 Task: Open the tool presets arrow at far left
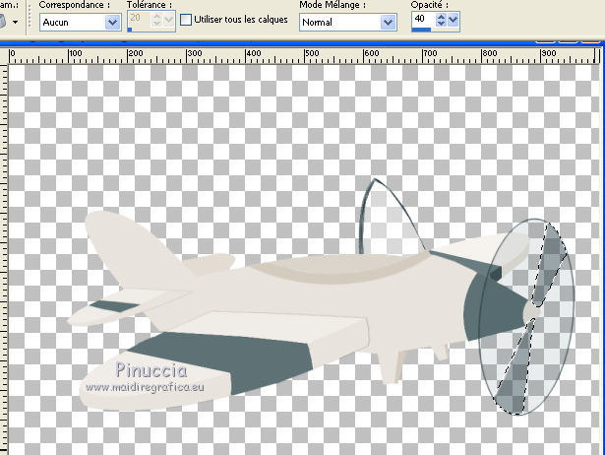point(15,22)
